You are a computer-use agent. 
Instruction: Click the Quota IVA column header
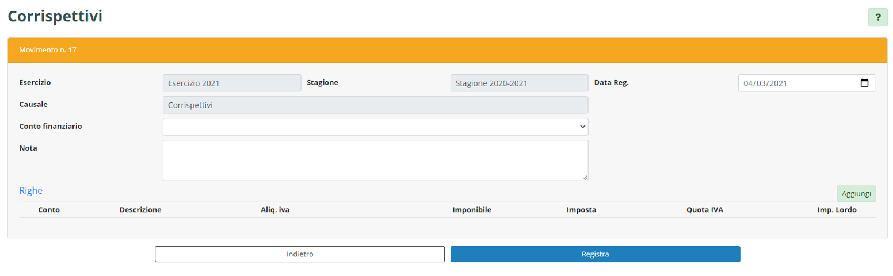pos(704,210)
